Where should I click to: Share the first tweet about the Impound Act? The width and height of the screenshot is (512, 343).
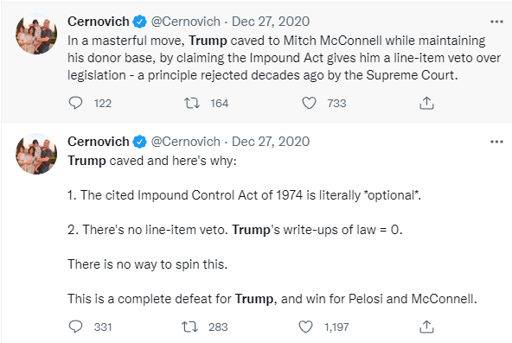click(x=426, y=103)
